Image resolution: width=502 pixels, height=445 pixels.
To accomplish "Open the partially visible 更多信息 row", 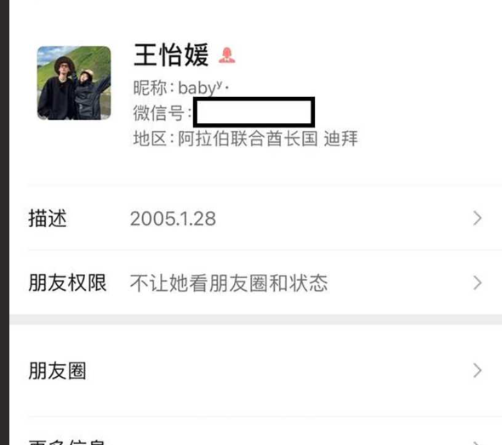I will pos(256,431).
